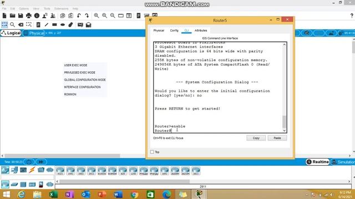Open the Windows Start button
Image resolution: width=355 pixels, height=199 pixels.
click(6, 194)
